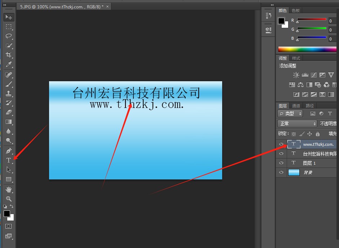Toggle Quick Mask mode
Viewport: 339px width, 248px height.
pyautogui.click(x=8, y=226)
